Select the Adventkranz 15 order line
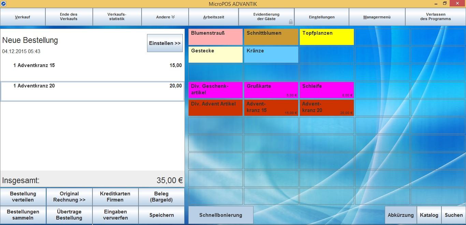Screen dimensions: 466x225 tap(92, 65)
